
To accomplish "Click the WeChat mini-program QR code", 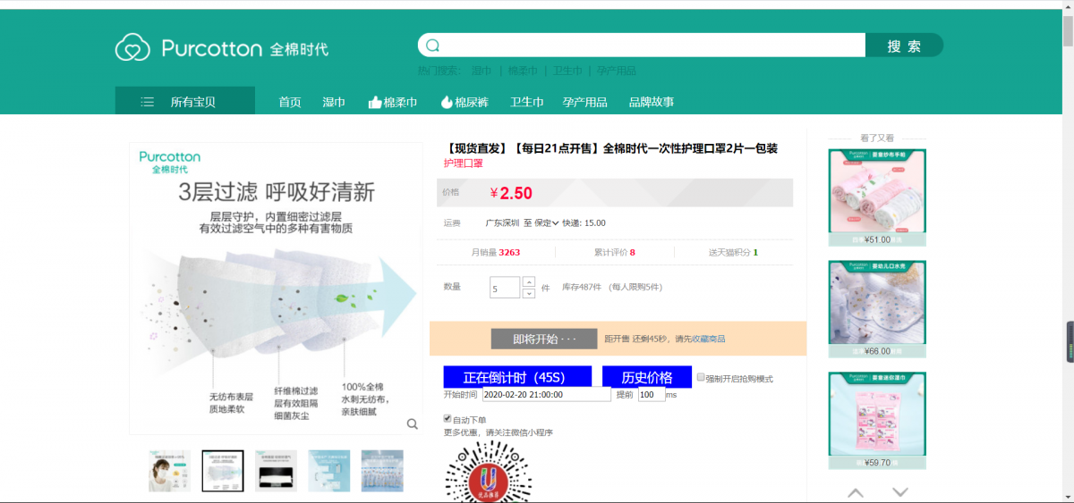I will pos(489,472).
